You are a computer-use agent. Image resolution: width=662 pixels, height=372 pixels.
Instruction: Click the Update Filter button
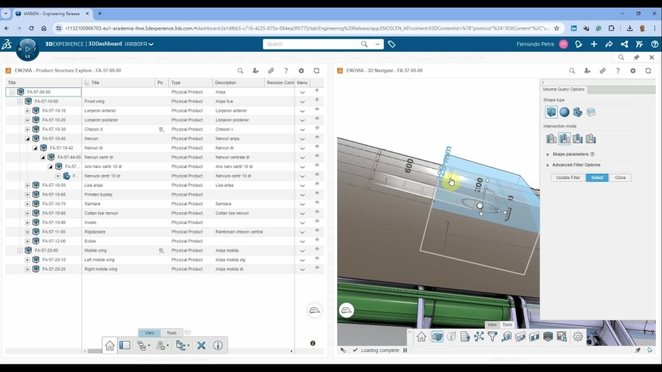(568, 178)
